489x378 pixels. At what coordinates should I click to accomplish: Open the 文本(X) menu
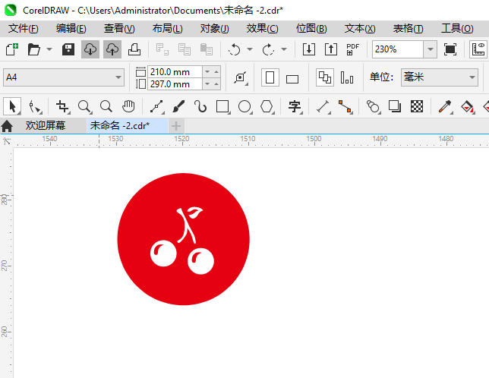(360, 29)
